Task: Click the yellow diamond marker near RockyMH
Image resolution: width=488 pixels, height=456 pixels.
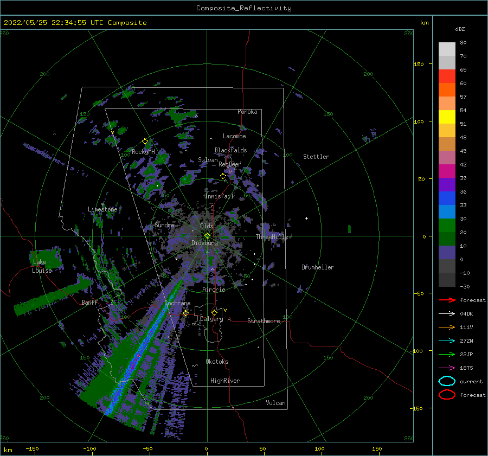Action: 145,142
